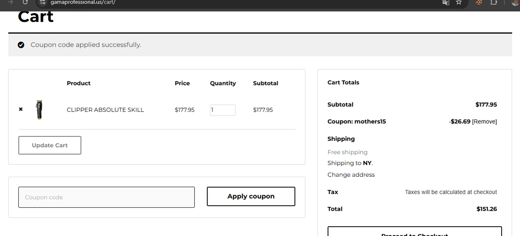The image size is (520, 236).
Task: Click the Change address link
Action: pos(351,175)
